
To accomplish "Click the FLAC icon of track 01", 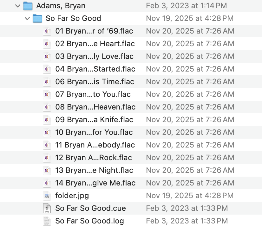I will [x=47, y=31].
